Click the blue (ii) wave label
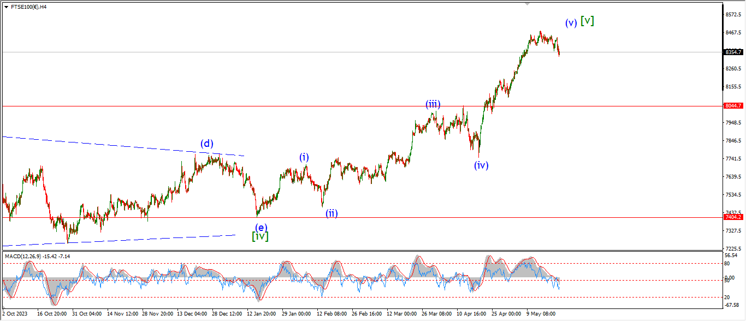This screenshot has height=321, width=746. click(331, 213)
